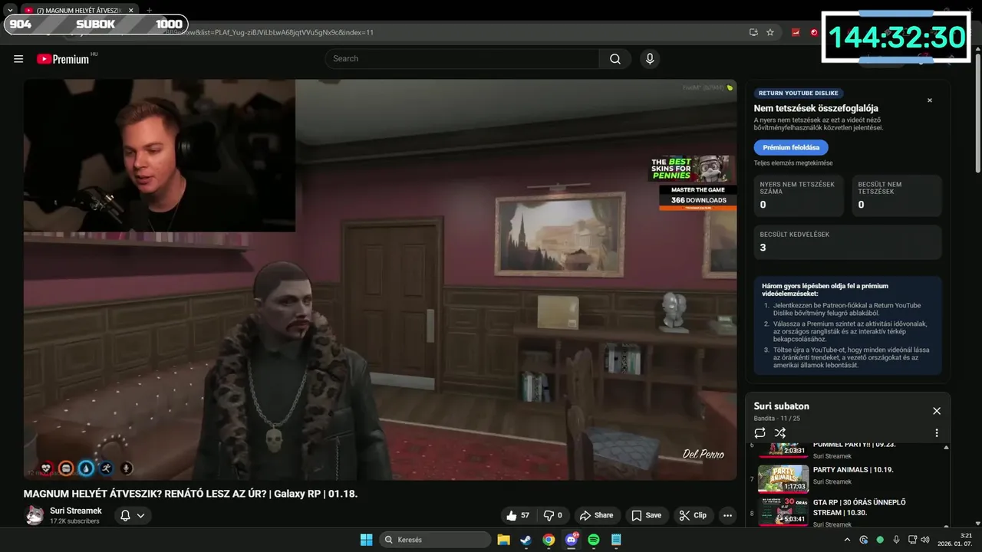Click the taskbar Keresés search box
The width and height of the screenshot is (982, 552).
(x=435, y=540)
